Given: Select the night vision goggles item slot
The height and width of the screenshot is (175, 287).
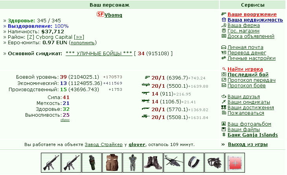Looking at the screenshot, I should click(215, 162).
